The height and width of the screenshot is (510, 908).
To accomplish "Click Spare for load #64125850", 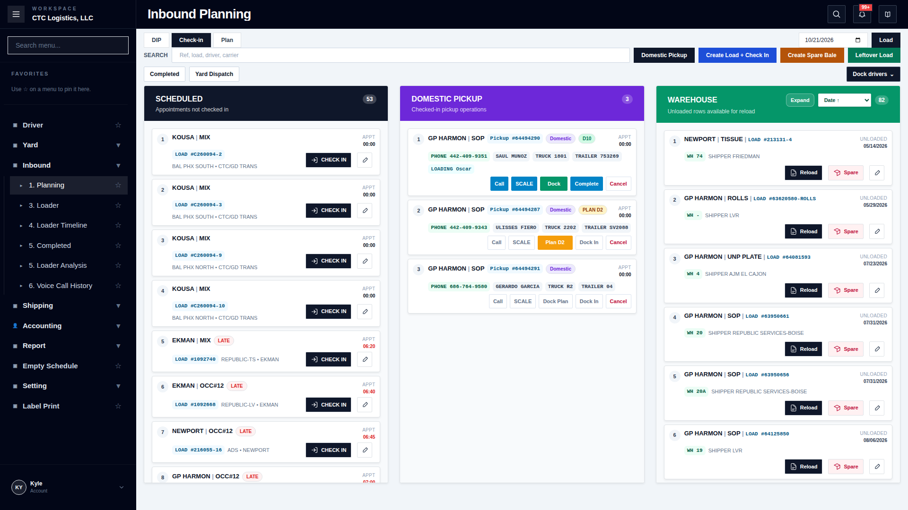I will click(x=846, y=467).
